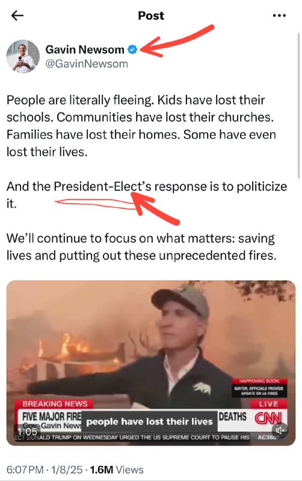Viewport: 302px width, 481px height.
Task: Open Gavin Newsom's profile picture
Action: [23, 57]
